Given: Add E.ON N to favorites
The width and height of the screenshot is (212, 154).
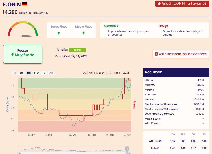Looking at the screenshot, I should (182, 3).
